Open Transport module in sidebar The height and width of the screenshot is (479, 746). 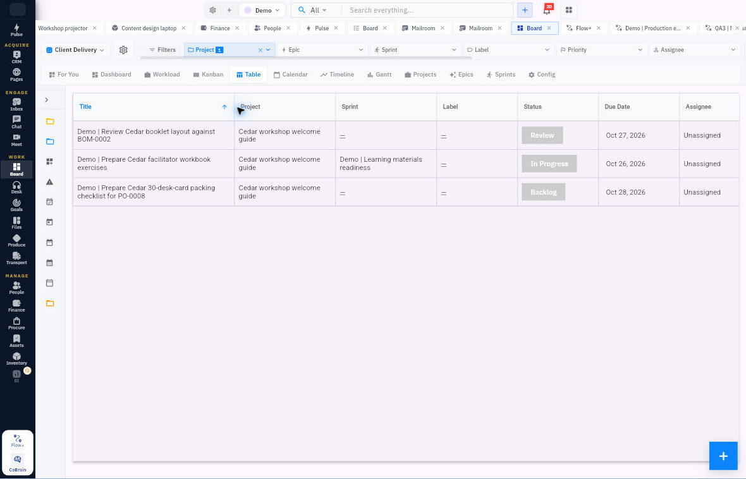point(16,258)
